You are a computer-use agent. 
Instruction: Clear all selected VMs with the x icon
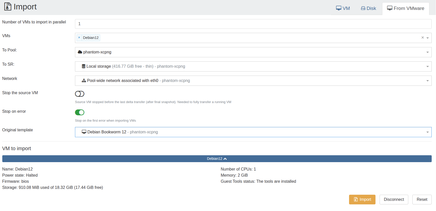[x=423, y=38]
